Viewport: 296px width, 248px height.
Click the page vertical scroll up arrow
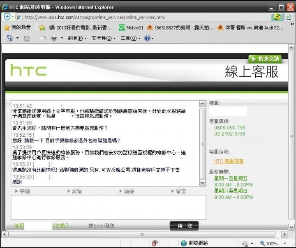[x=291, y=48]
